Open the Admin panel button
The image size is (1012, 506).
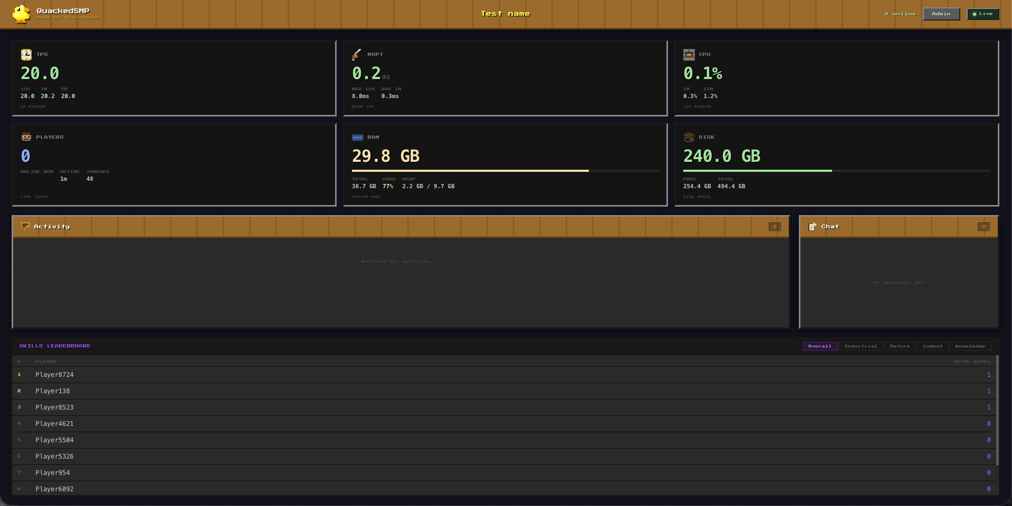point(941,14)
